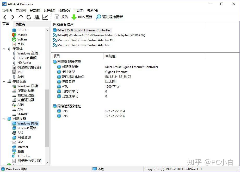Select the Internet item in sidebar
This screenshot has width=240, height=172.
point(23,147)
